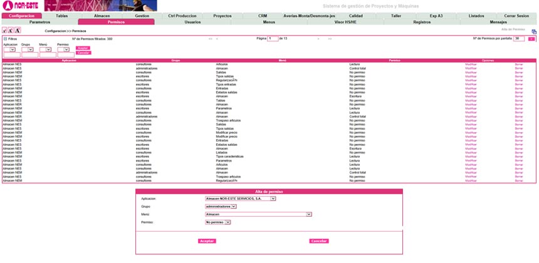Open the Listados tab
Screen dimensions: 539x263
pyautogui.click(x=476, y=16)
